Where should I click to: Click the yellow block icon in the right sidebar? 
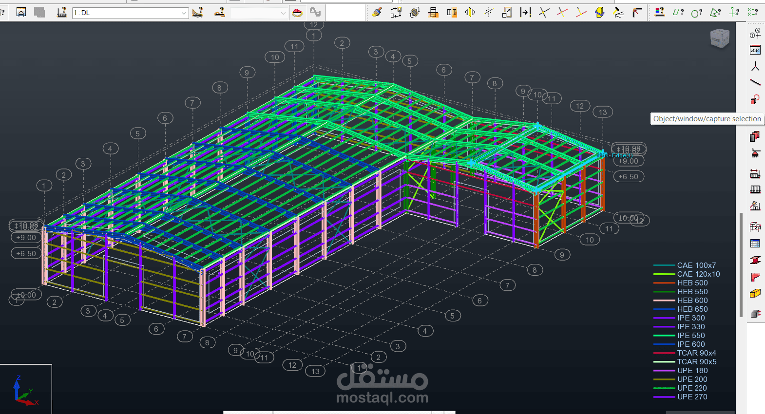click(755, 293)
